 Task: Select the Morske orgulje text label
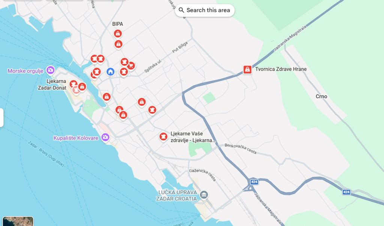point(25,71)
